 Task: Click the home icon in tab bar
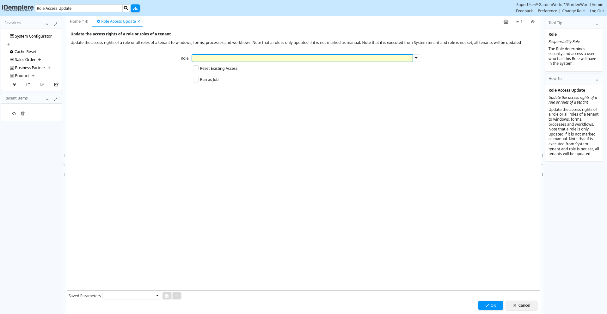[506, 22]
